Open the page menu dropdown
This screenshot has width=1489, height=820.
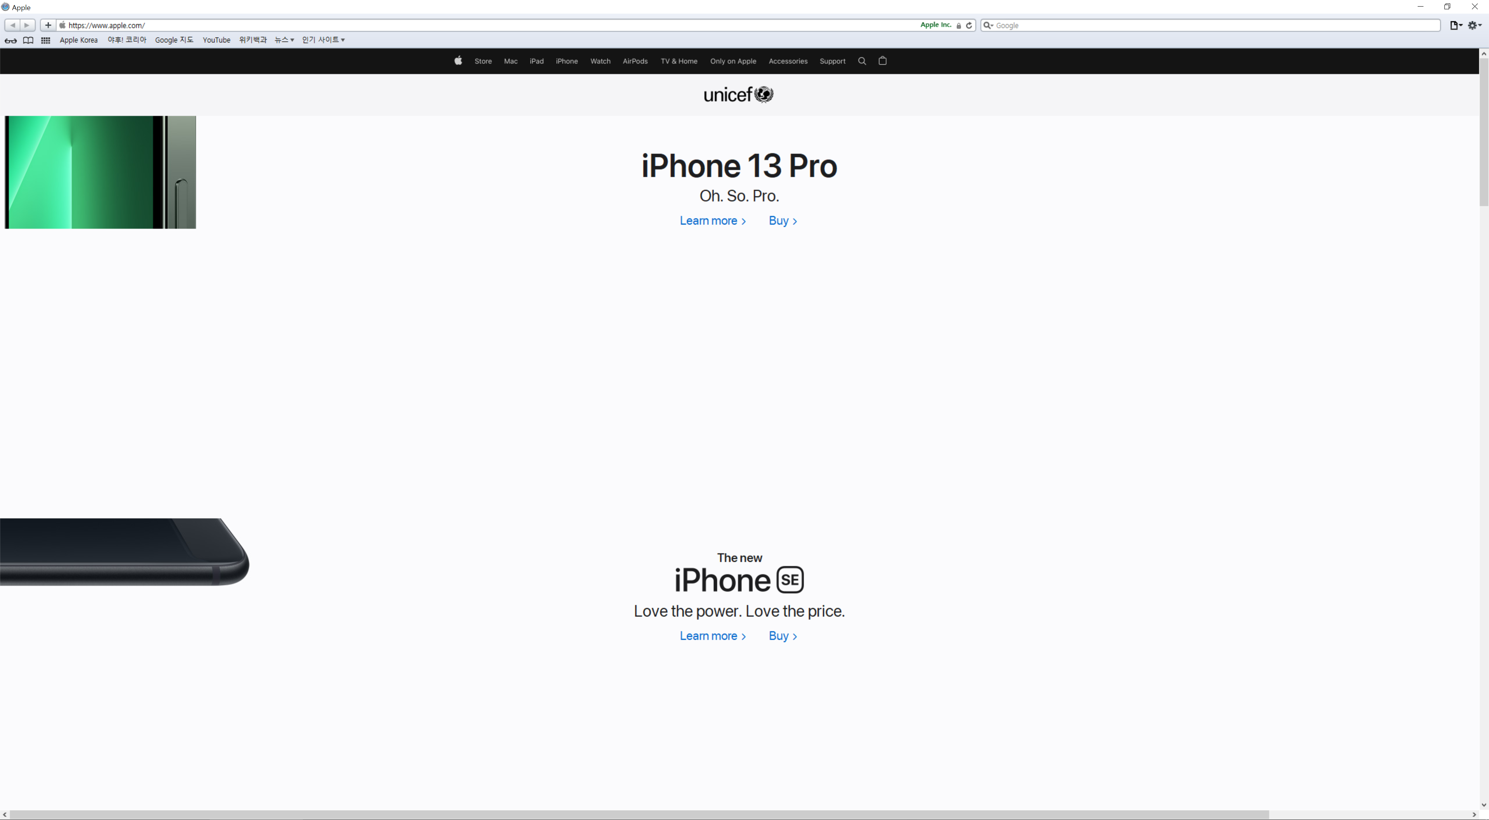(1456, 26)
